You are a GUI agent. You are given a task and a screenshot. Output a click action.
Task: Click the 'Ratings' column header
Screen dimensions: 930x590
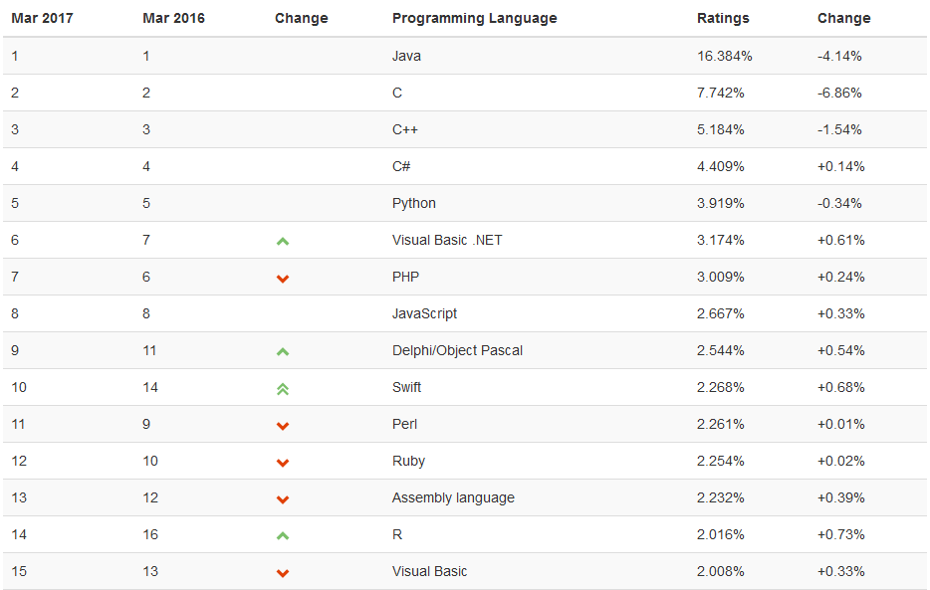tap(723, 18)
